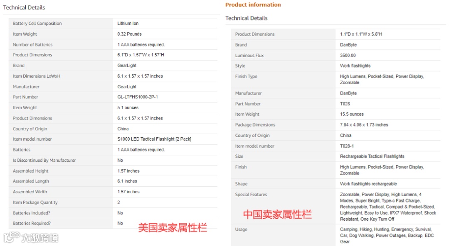Click the "Luminous Flux" label

[249, 56]
